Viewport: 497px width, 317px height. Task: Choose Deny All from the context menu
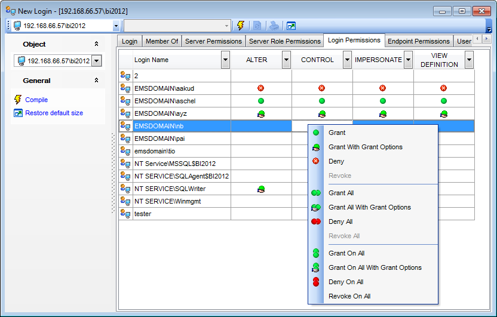pos(373,221)
